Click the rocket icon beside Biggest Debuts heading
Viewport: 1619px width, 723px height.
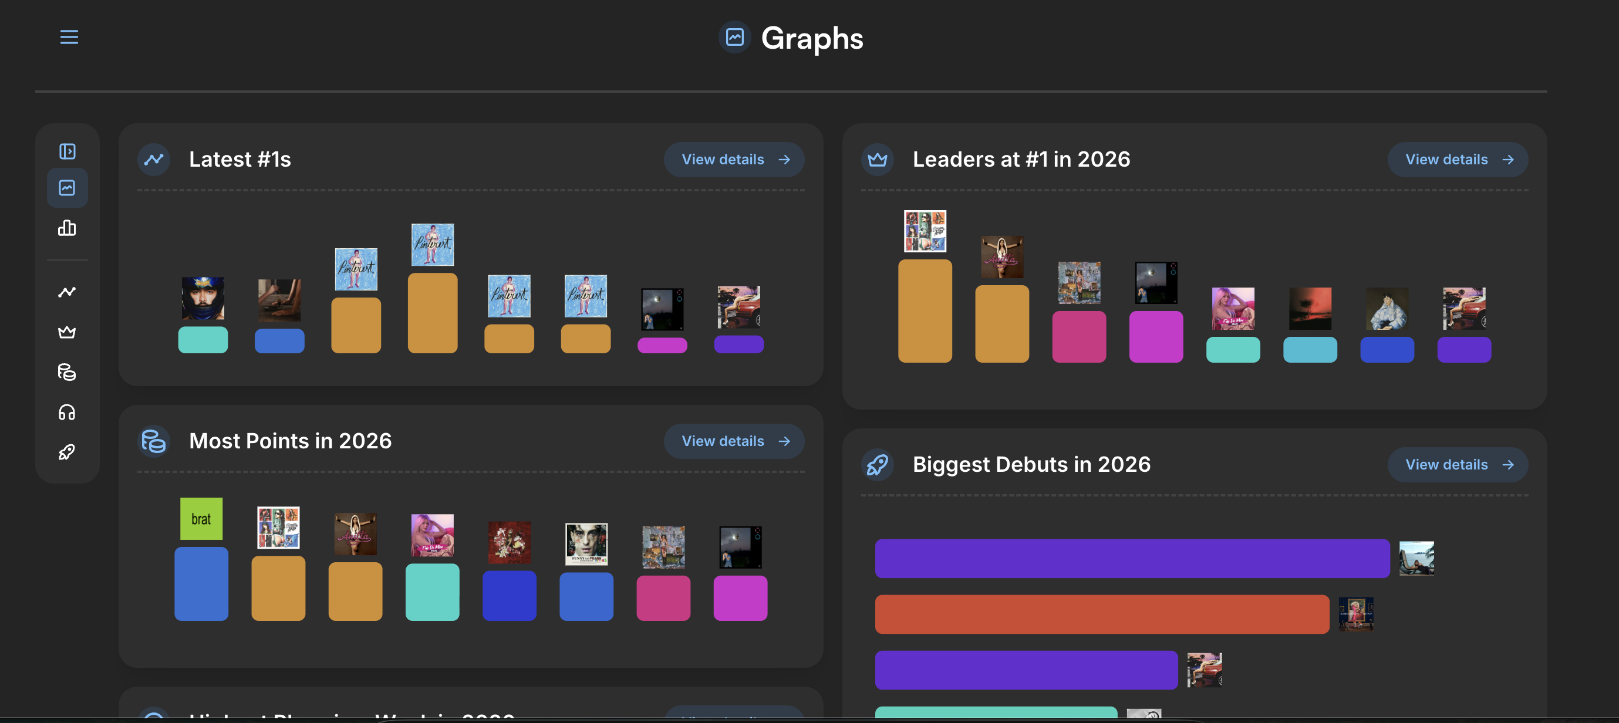pyautogui.click(x=878, y=465)
